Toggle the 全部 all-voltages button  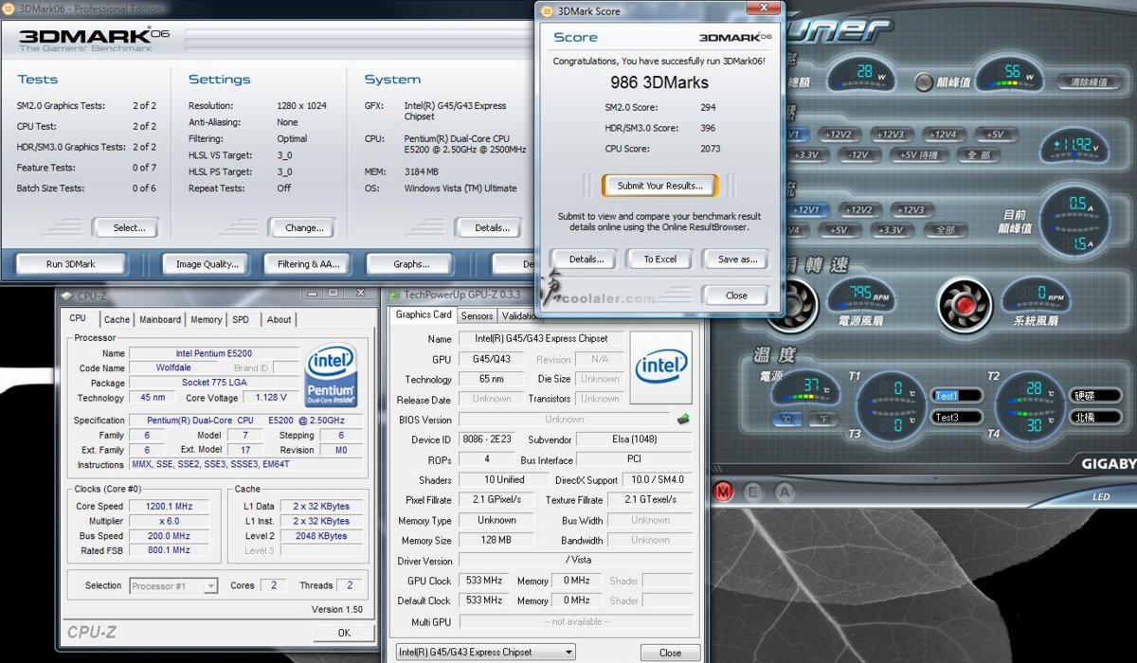(x=978, y=155)
